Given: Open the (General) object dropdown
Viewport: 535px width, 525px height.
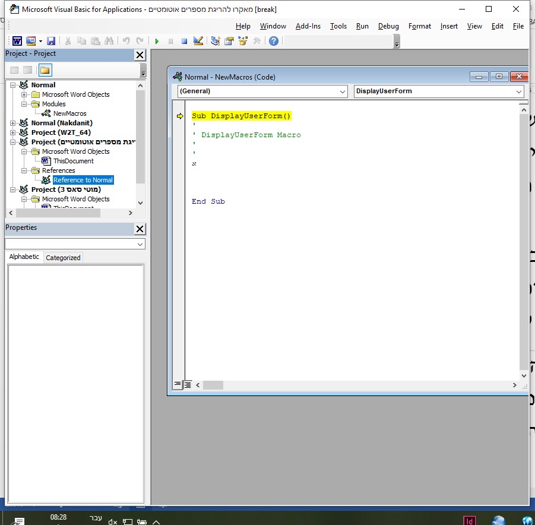Looking at the screenshot, I should pyautogui.click(x=343, y=91).
